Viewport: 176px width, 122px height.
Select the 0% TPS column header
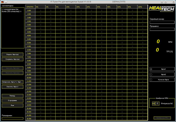click(40, 7)
